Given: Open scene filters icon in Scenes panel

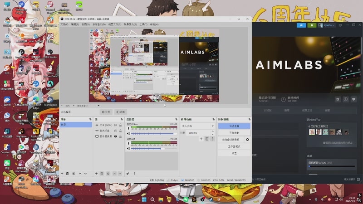Looking at the screenshot, I should pos(74,174).
